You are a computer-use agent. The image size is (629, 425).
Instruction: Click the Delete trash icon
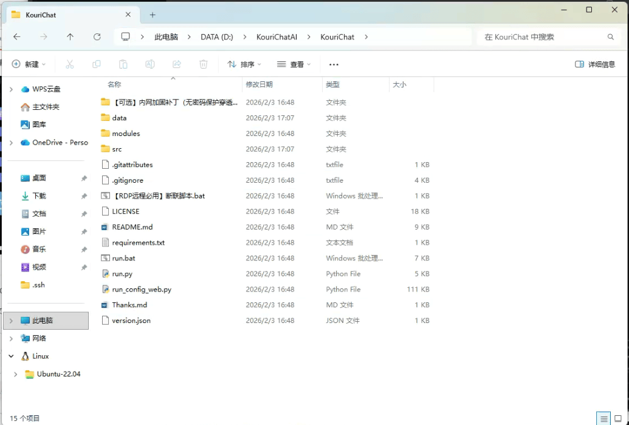pyautogui.click(x=204, y=64)
